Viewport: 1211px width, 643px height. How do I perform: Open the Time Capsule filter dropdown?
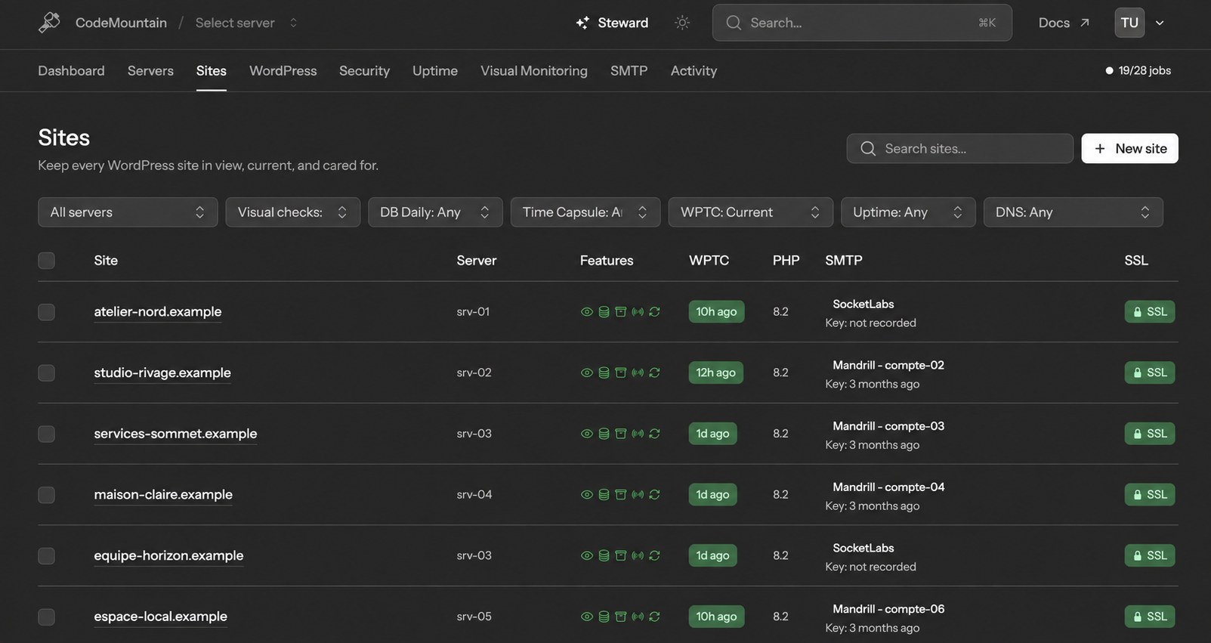coord(585,212)
